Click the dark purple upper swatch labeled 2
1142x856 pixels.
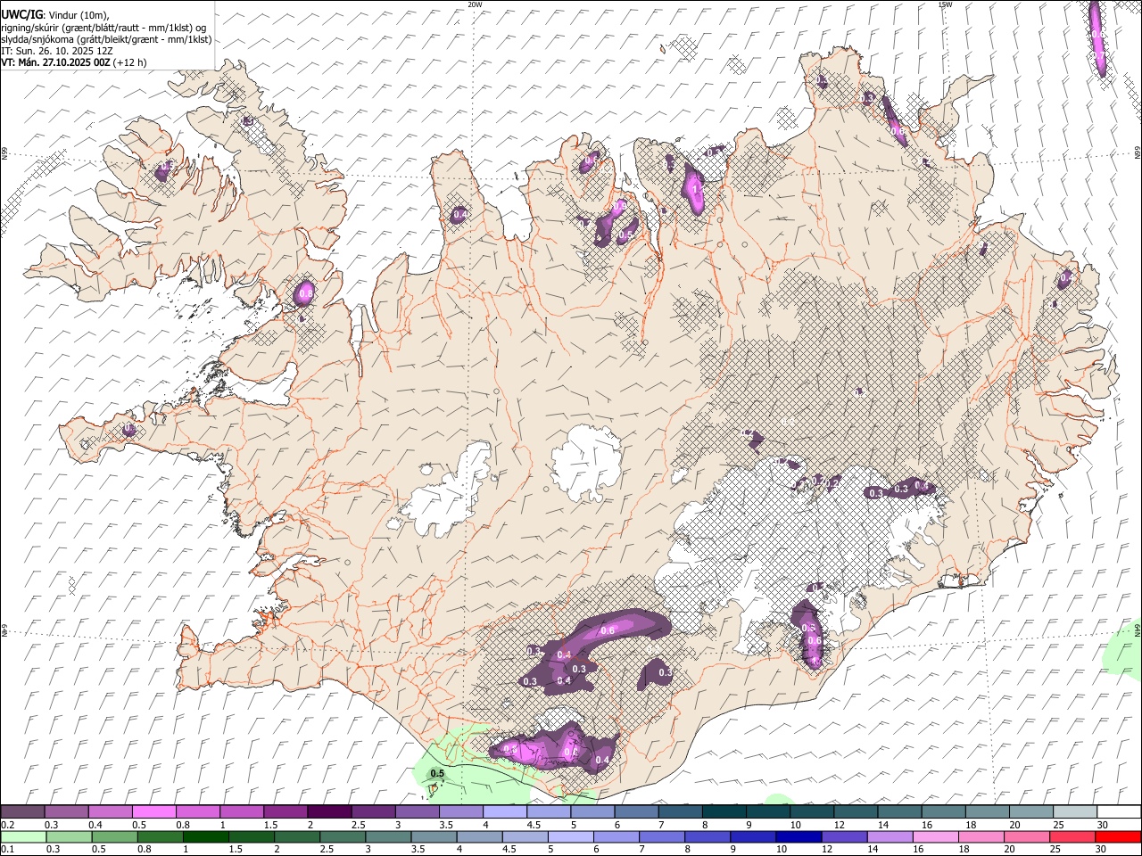point(329,812)
